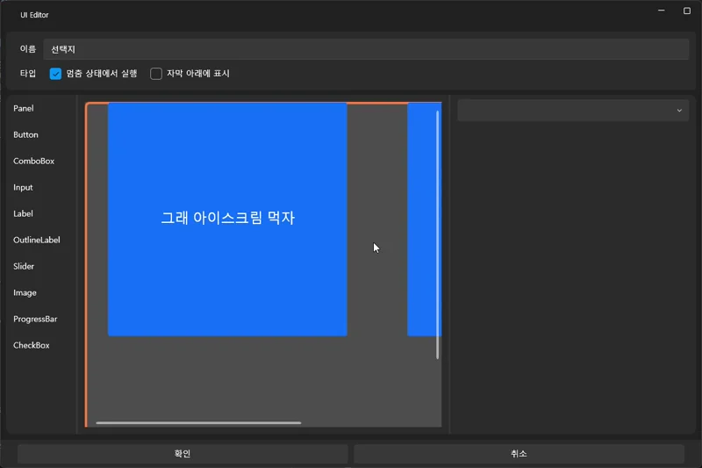Image resolution: width=702 pixels, height=468 pixels.
Task: Pick the ComboBox widget in sidebar
Action: (x=33, y=161)
